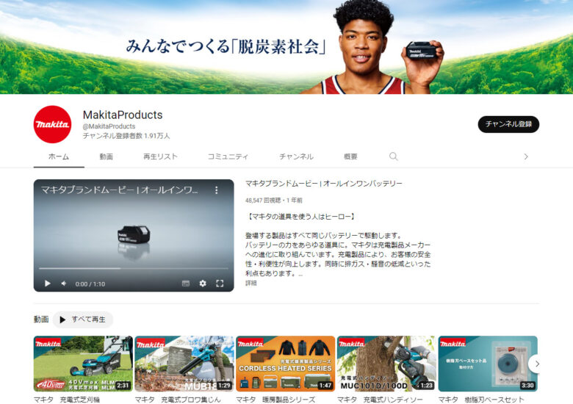Click the マキタ 暖房製品シリーズ video title
The image size is (573, 404).
point(275,400)
